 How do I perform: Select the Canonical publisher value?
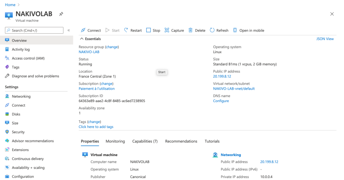tap(138, 177)
